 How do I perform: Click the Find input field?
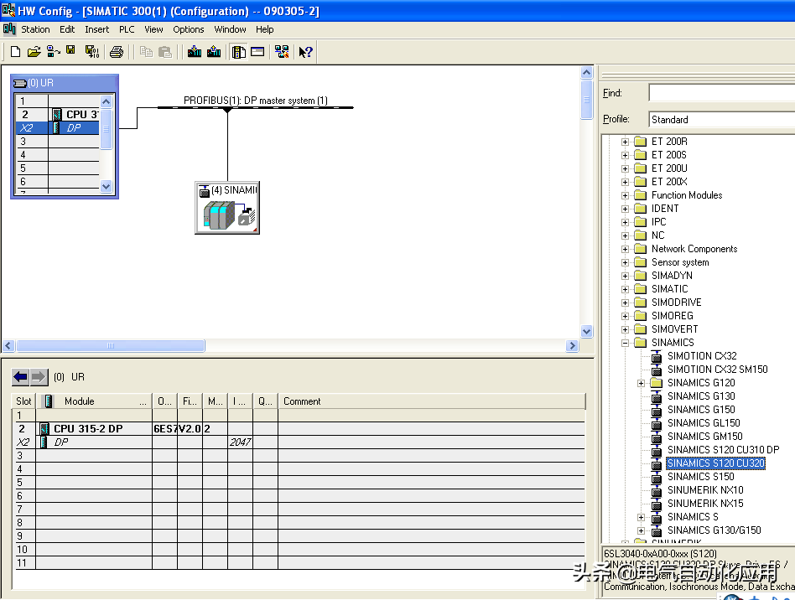(721, 93)
